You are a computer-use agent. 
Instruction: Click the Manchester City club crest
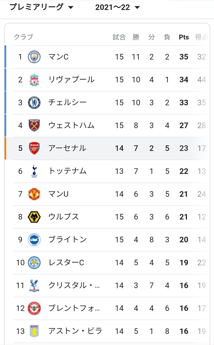coord(34,57)
